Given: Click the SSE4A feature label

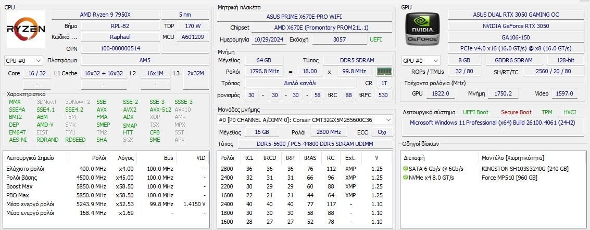Looking at the screenshot, I should 17,110.
